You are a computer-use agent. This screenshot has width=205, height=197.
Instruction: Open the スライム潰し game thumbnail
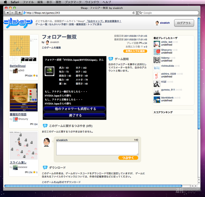24,146
